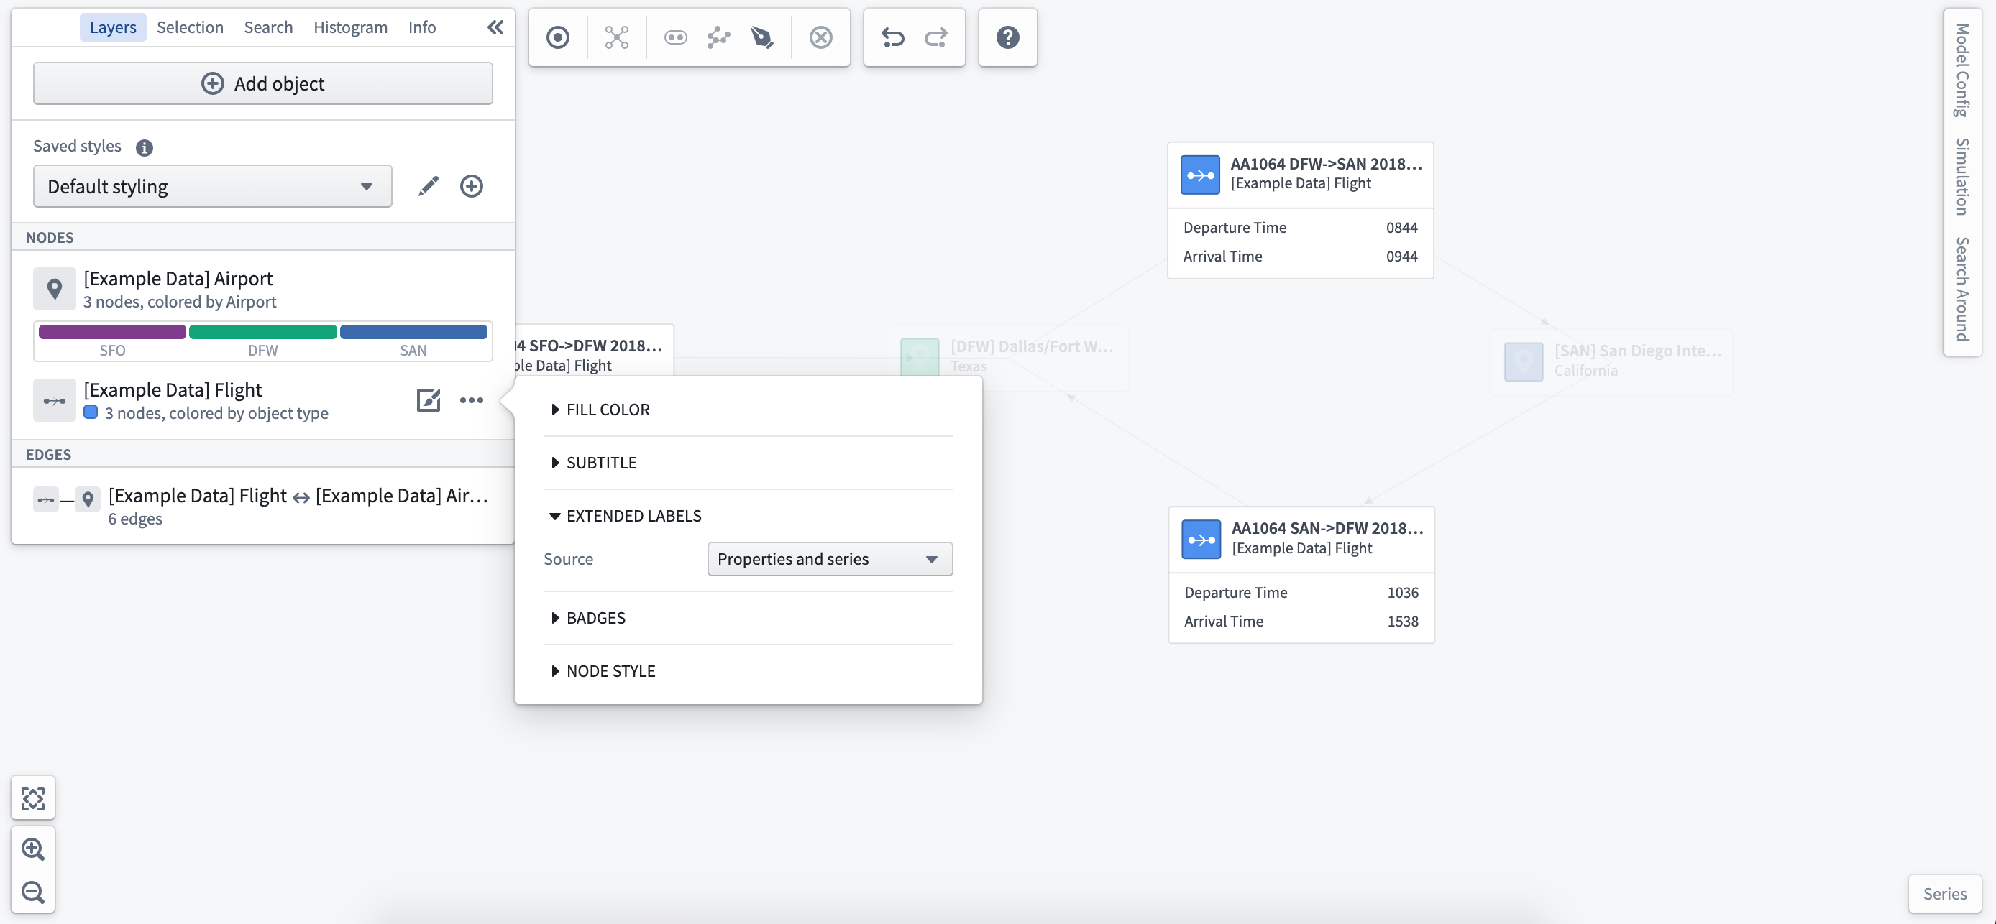
Task: Click the help question mark icon
Action: point(1008,37)
